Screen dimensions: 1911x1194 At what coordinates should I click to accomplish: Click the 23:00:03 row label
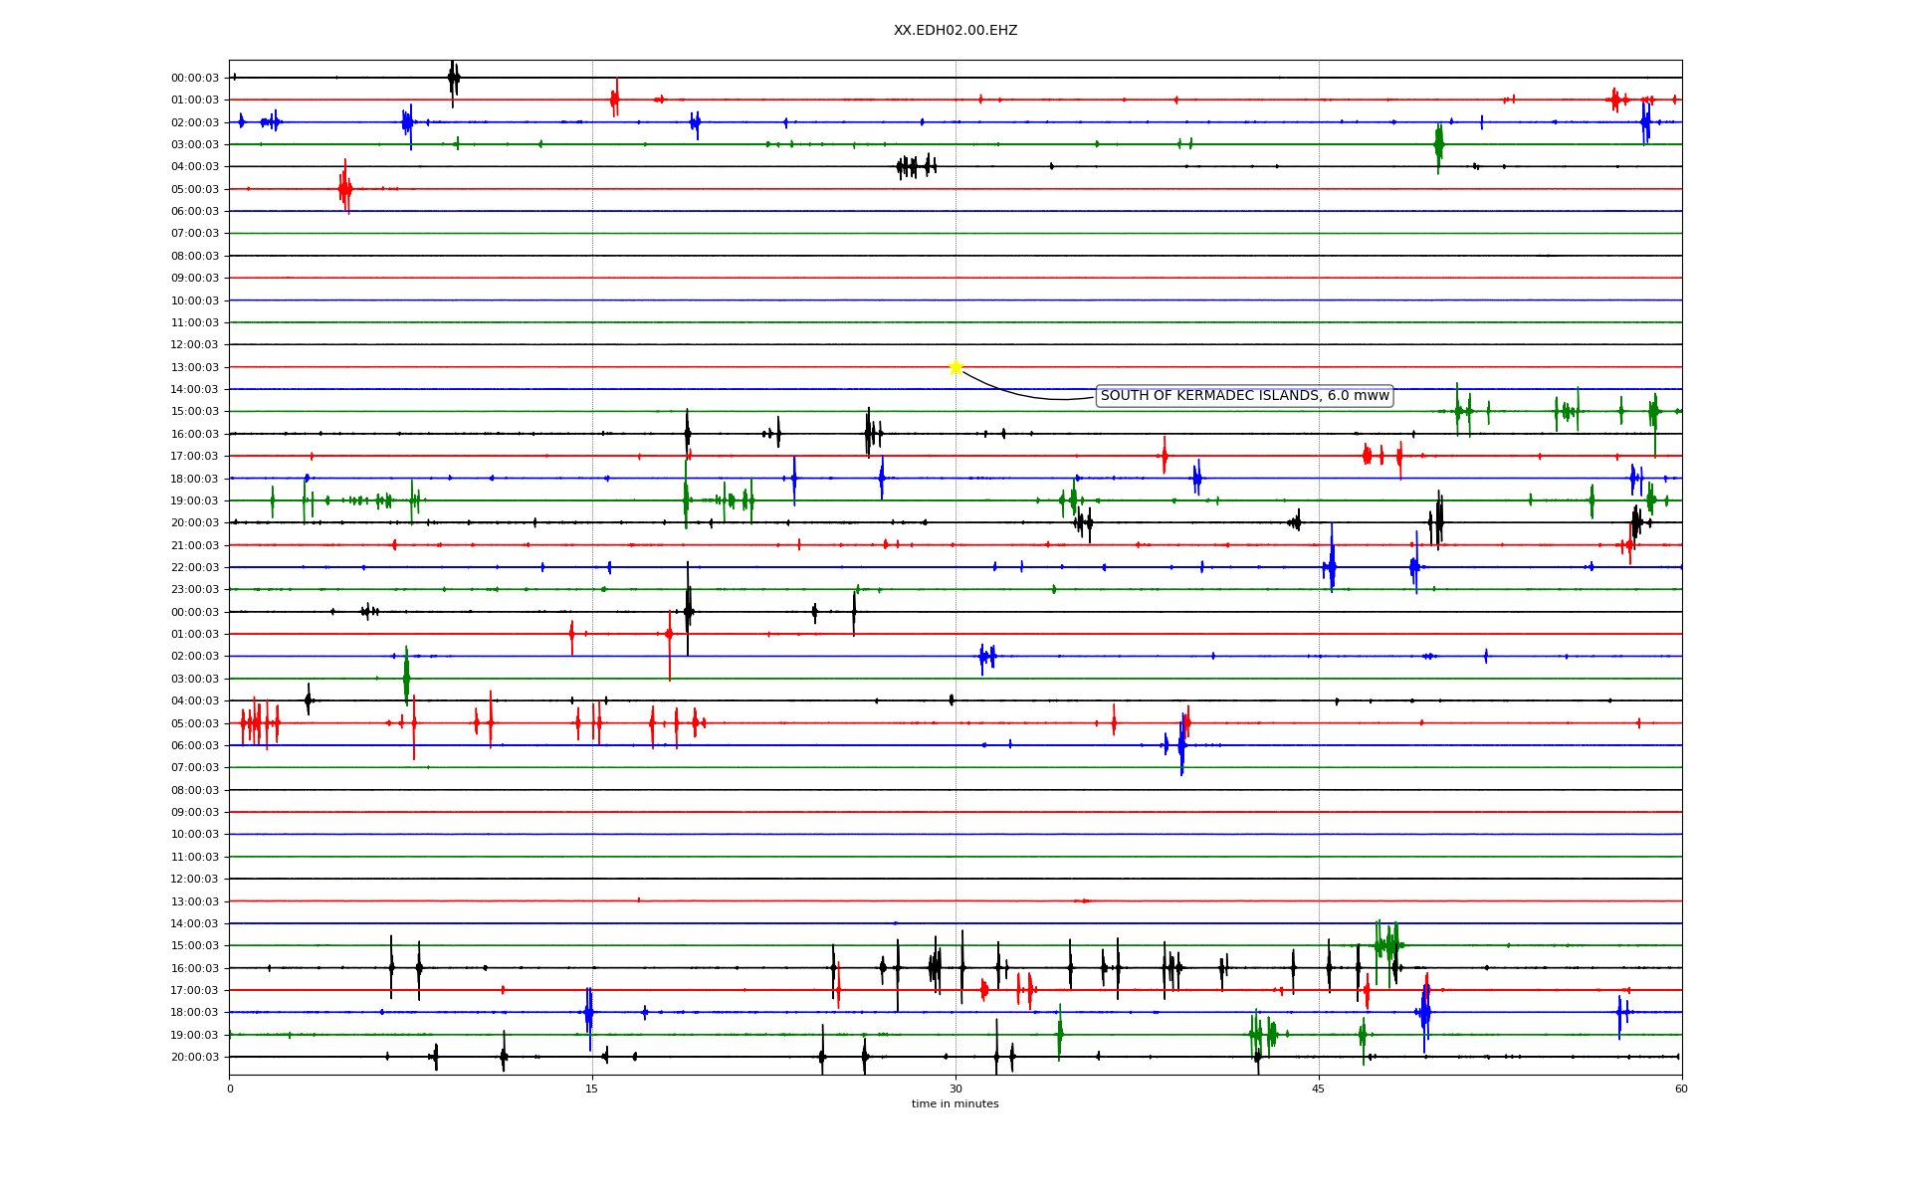(x=195, y=590)
